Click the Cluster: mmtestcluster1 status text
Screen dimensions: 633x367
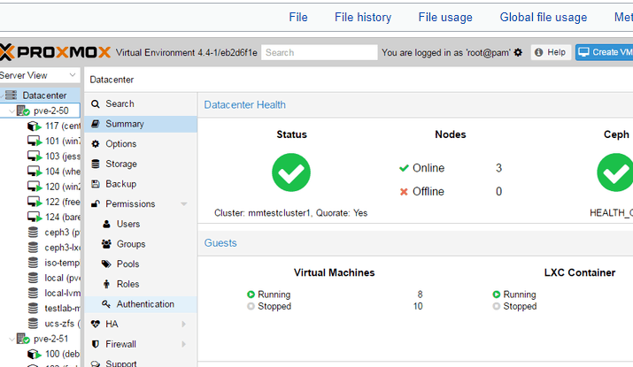coord(291,212)
